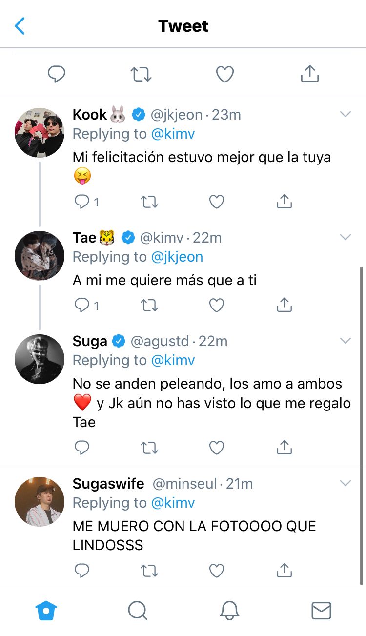Reply to Tae's tweet via comment icon

click(x=81, y=305)
